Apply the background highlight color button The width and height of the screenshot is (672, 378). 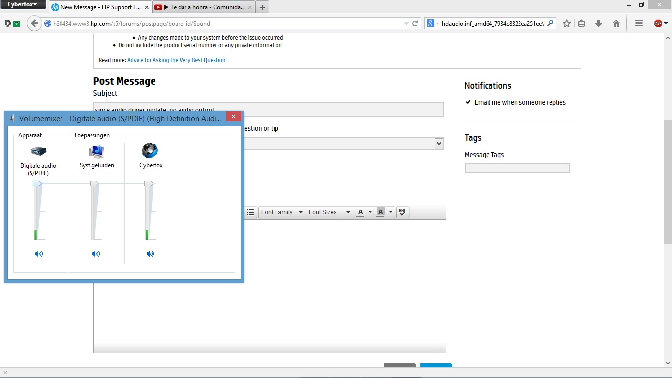click(x=380, y=212)
